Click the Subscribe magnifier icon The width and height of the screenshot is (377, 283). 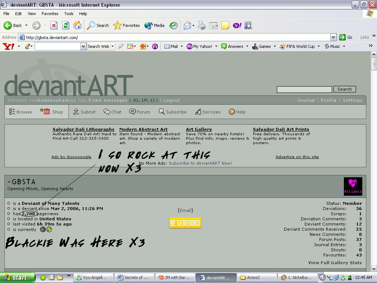(x=162, y=112)
